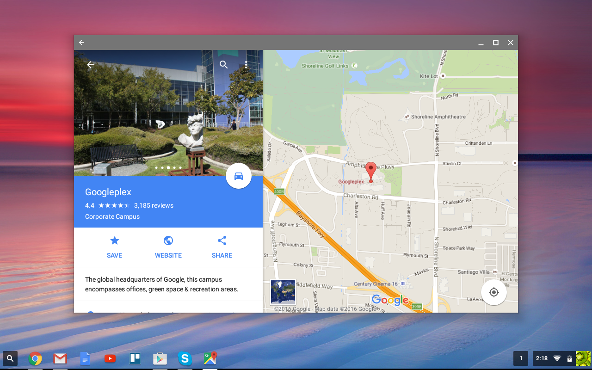
Task: Click the Corporate Campus category text
Action: point(112,216)
